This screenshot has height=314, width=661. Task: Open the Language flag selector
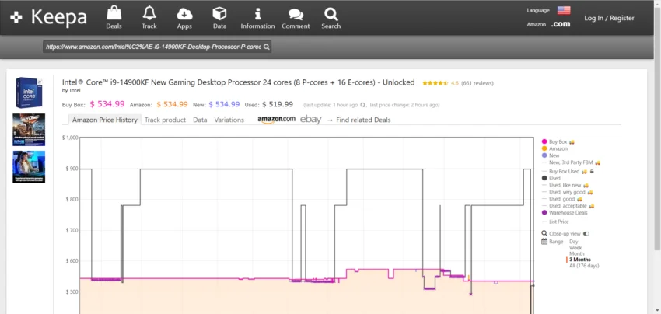click(x=564, y=11)
